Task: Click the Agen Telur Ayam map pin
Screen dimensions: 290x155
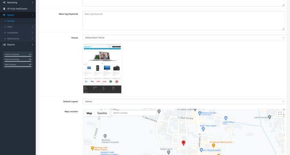Action: click(x=203, y=129)
